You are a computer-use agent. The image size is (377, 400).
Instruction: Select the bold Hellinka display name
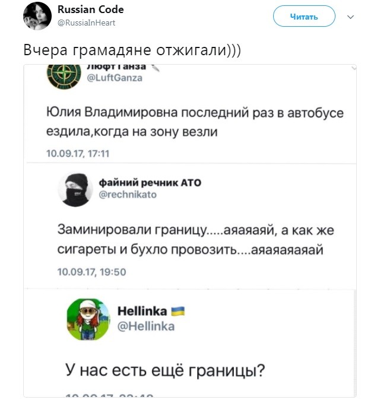tap(142, 311)
